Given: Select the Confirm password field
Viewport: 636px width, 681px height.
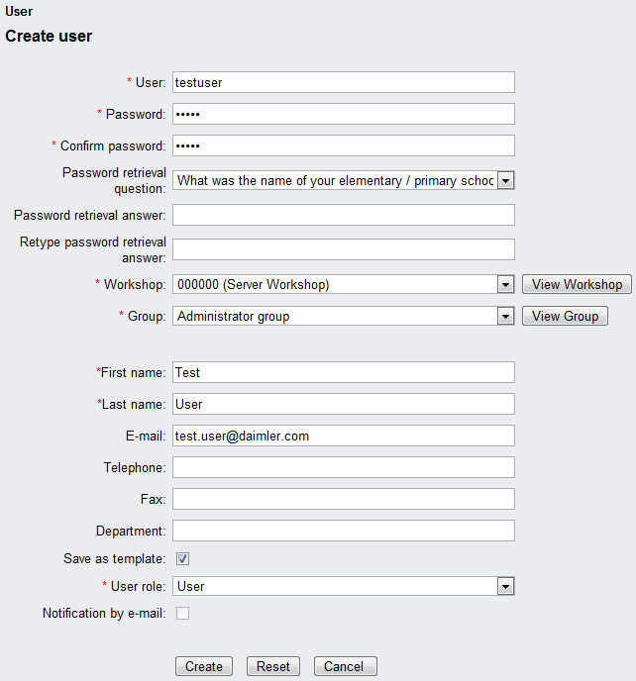Looking at the screenshot, I should [343, 146].
